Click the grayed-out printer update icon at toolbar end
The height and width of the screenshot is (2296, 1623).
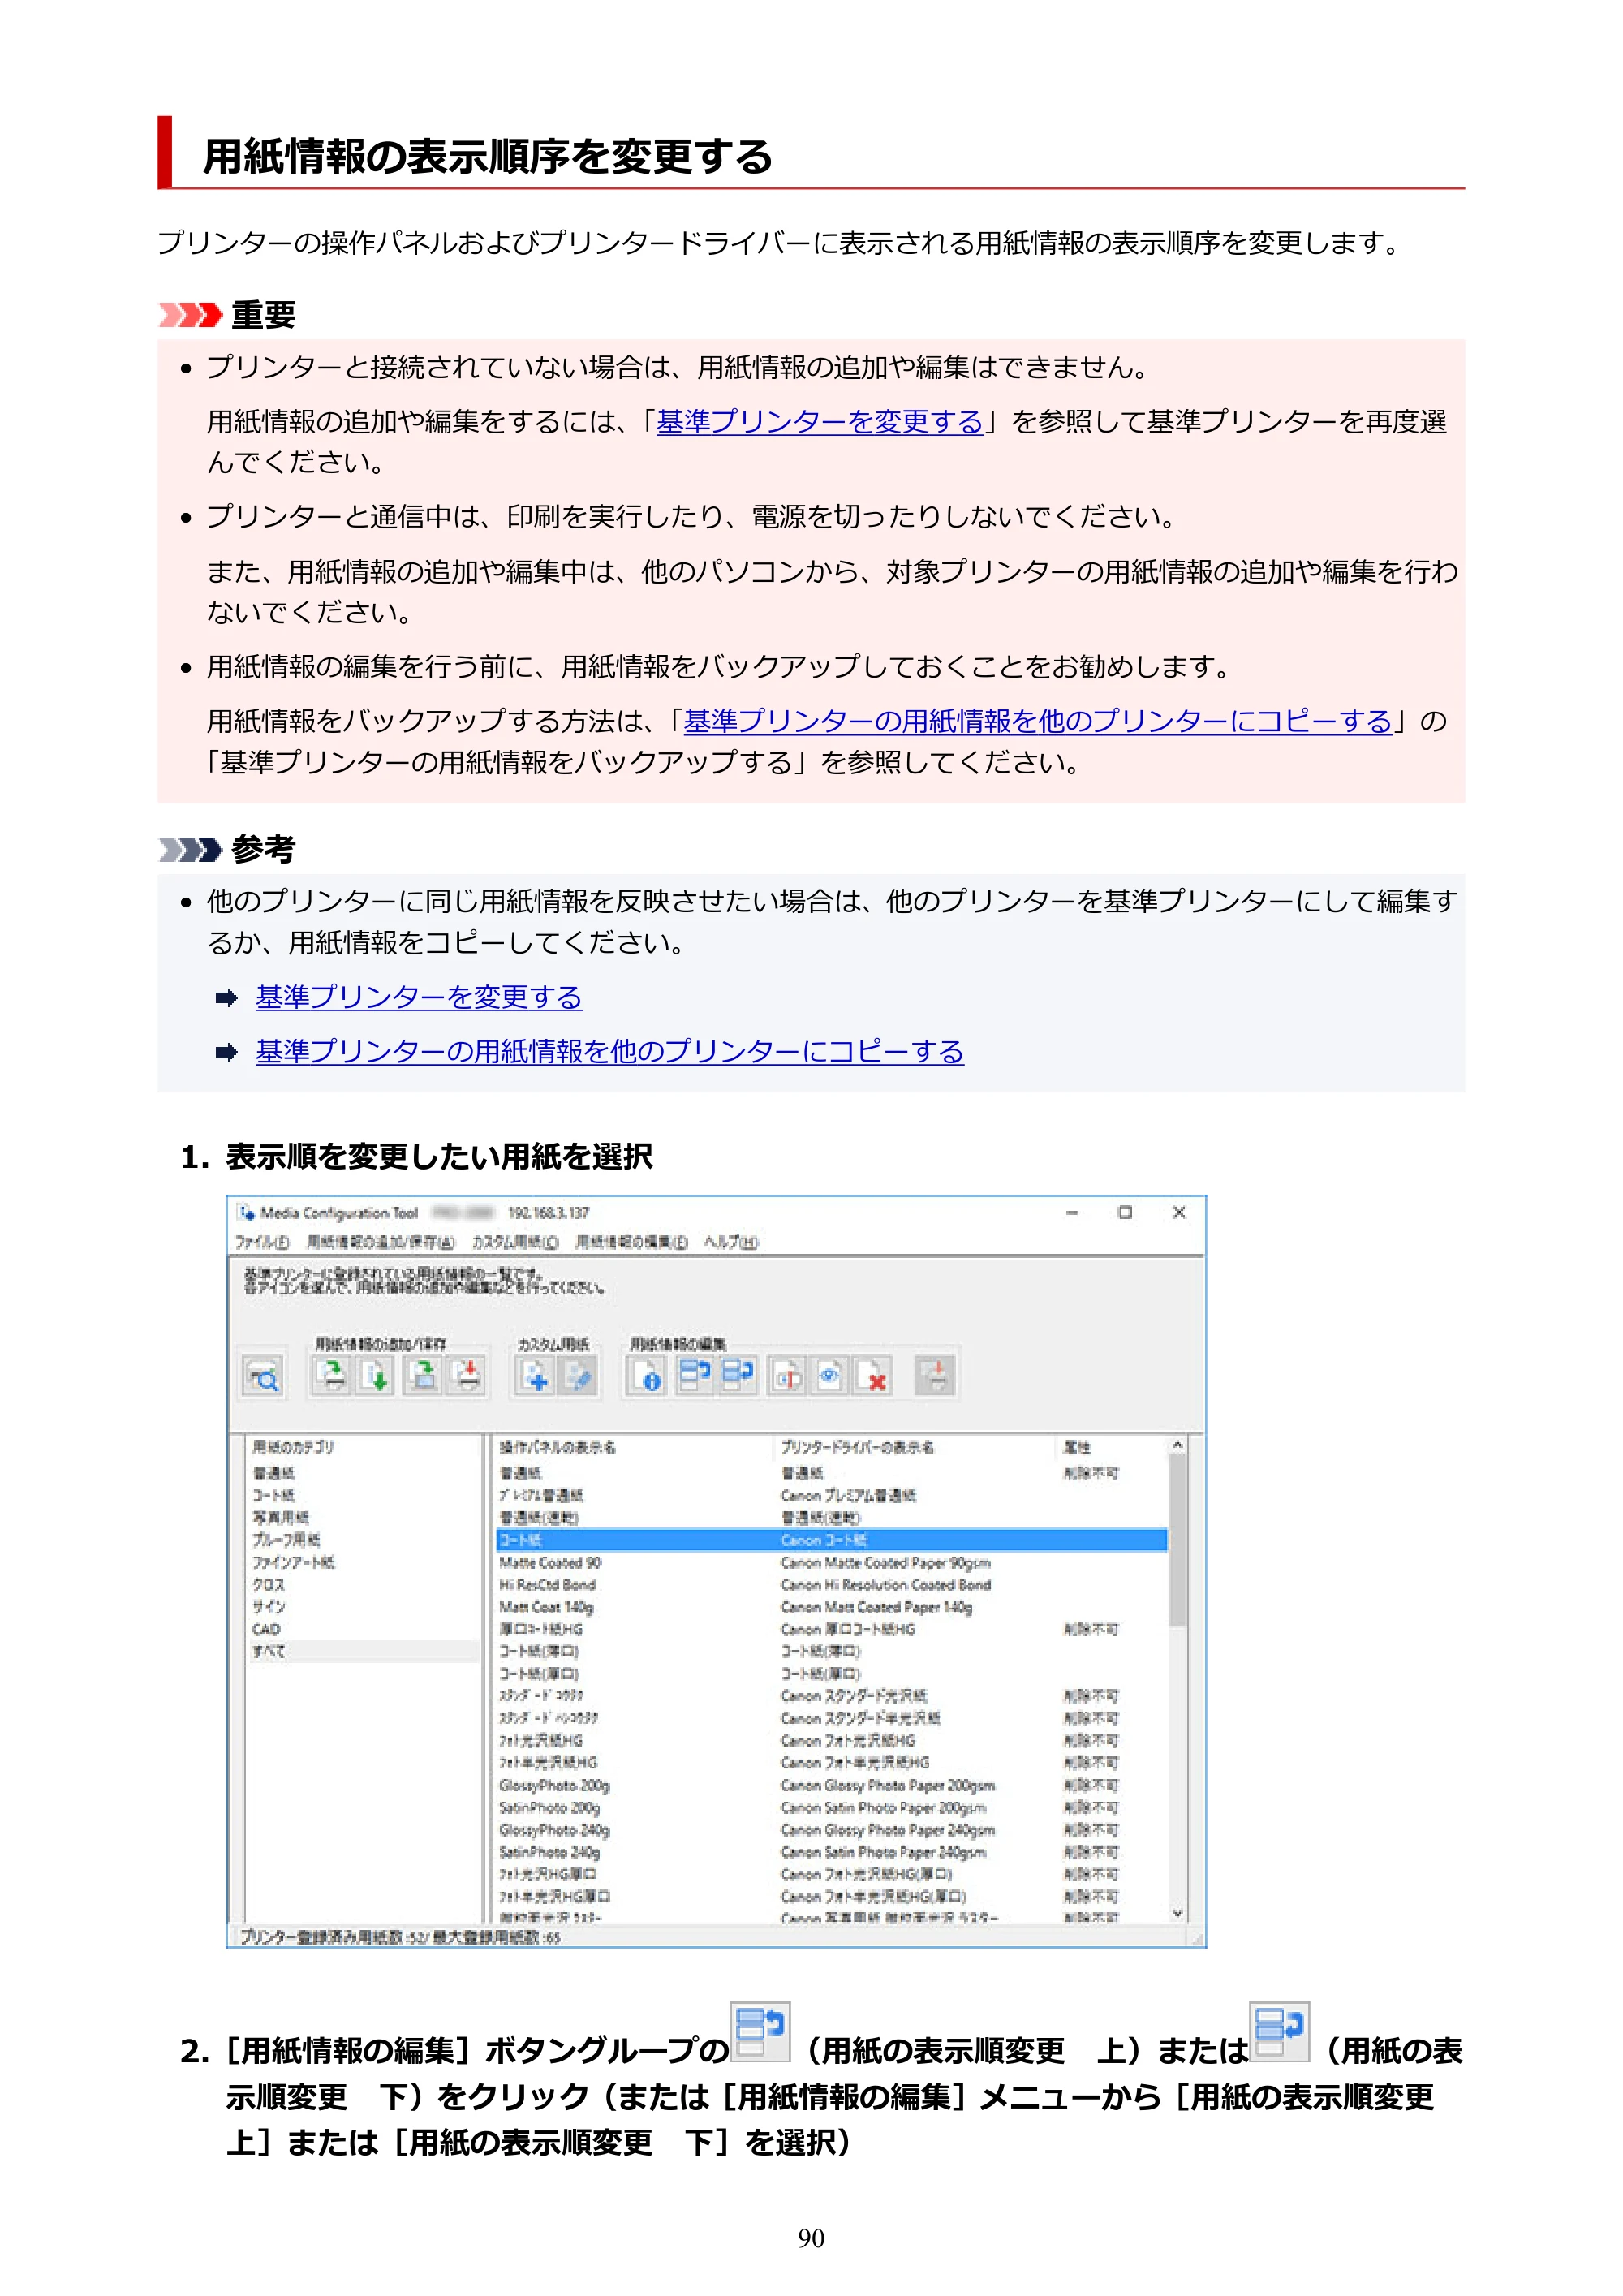click(x=936, y=1376)
